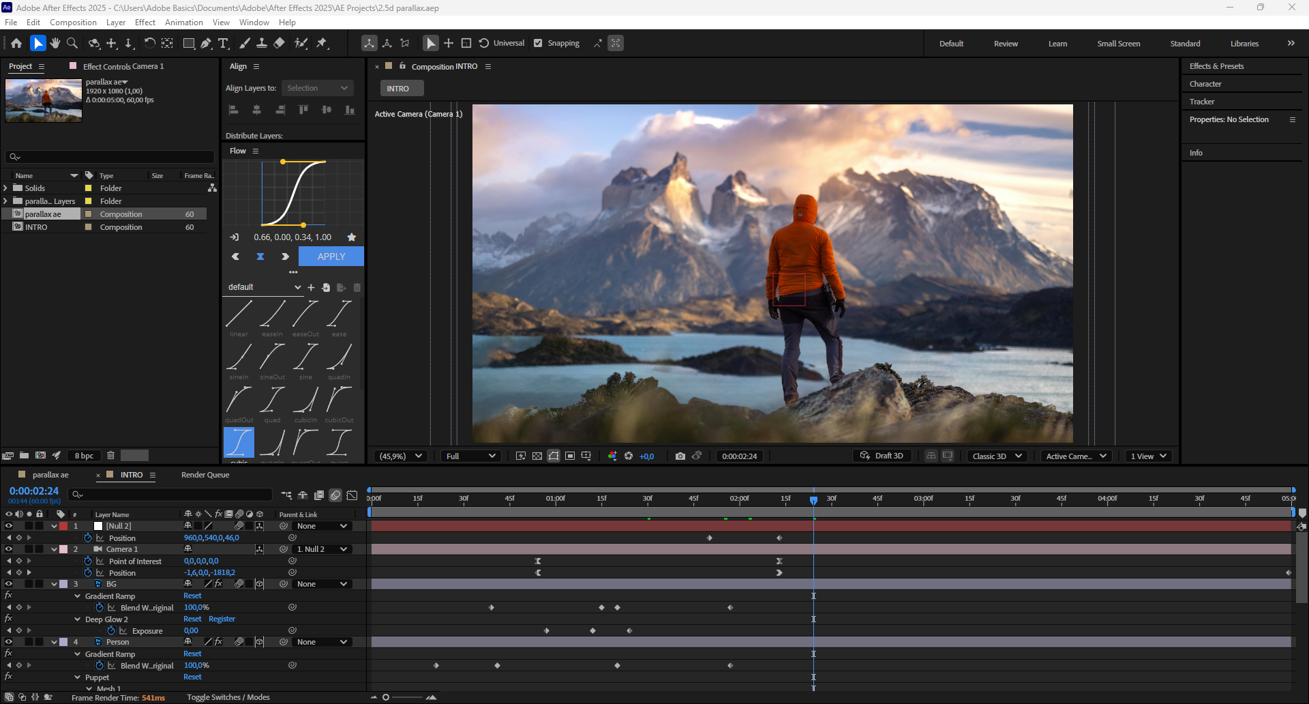This screenshot has height=704, width=1309.
Task: Click the timeline zoom slider
Action: (x=405, y=697)
